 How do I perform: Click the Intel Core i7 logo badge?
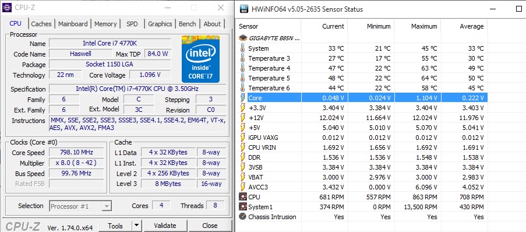click(x=200, y=59)
